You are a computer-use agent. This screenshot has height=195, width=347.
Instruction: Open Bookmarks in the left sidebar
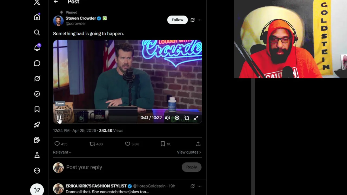(x=37, y=109)
